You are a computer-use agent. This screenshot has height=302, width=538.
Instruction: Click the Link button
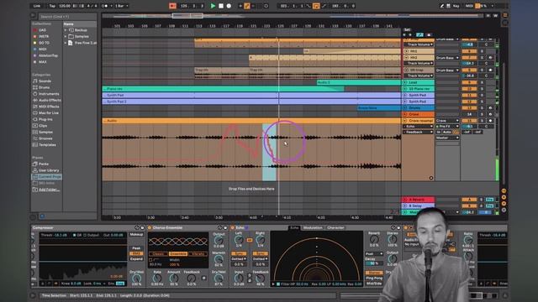coord(37,6)
